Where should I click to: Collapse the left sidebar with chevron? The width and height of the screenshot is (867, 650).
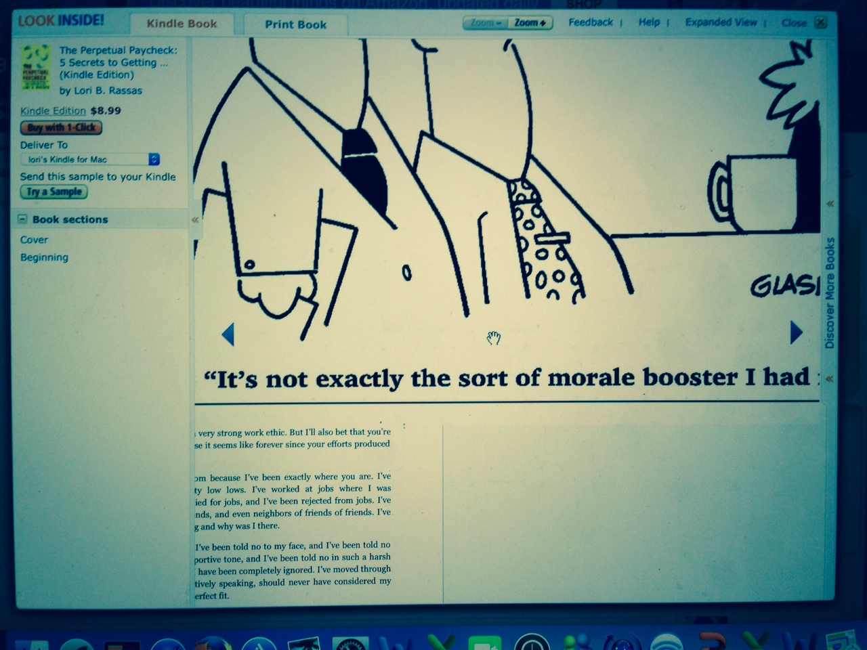(195, 219)
